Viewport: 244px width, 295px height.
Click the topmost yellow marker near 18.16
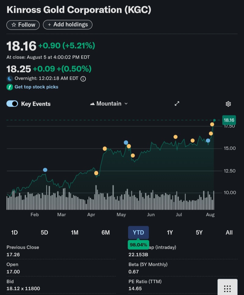point(212,124)
